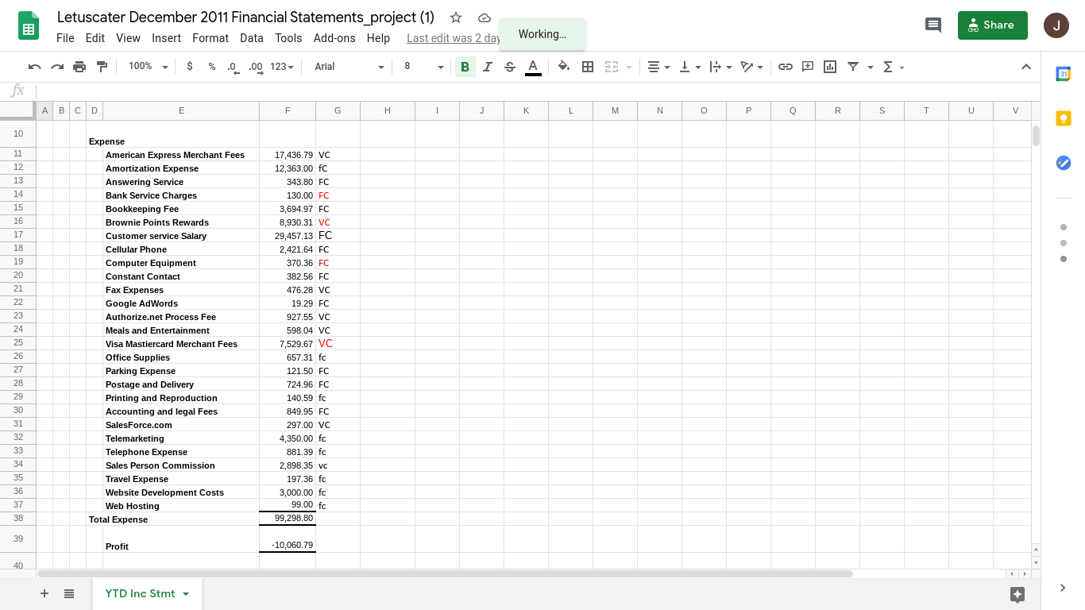Select all cells via corner box
Viewport: 1085px width, 610px height.
pyautogui.click(x=18, y=110)
